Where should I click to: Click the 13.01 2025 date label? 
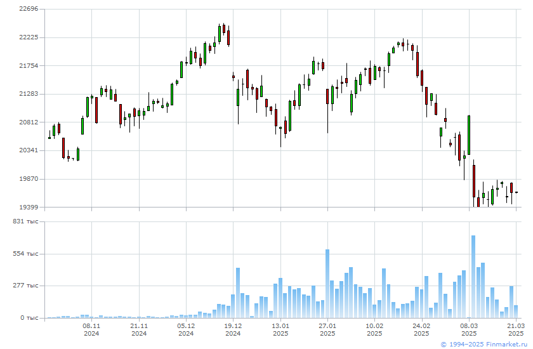[280, 329]
